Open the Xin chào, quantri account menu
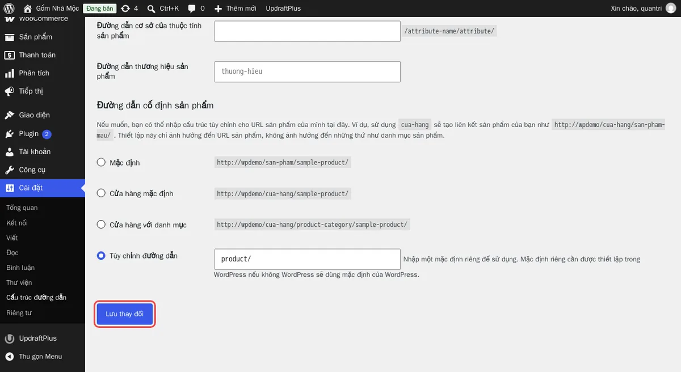The image size is (681, 372). coord(644,9)
